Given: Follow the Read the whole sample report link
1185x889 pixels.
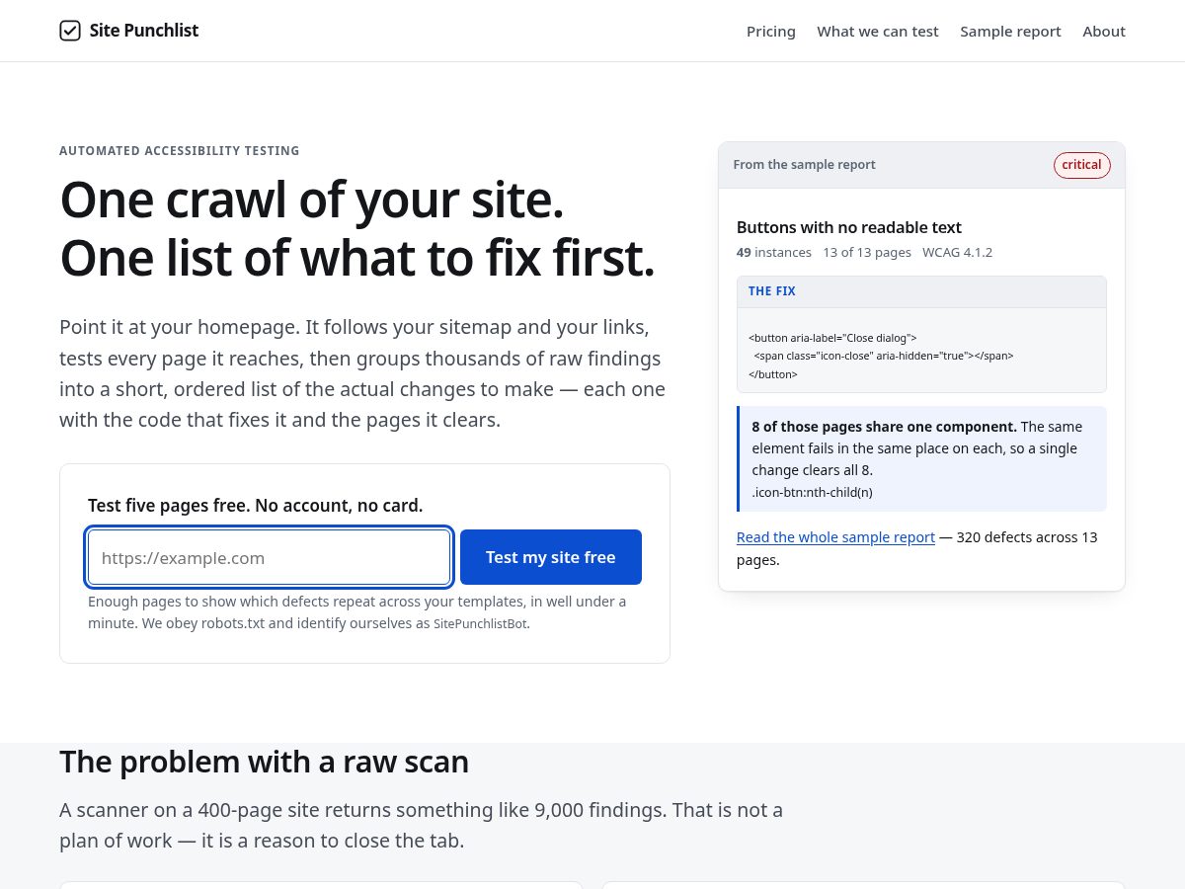Looking at the screenshot, I should (x=835, y=537).
